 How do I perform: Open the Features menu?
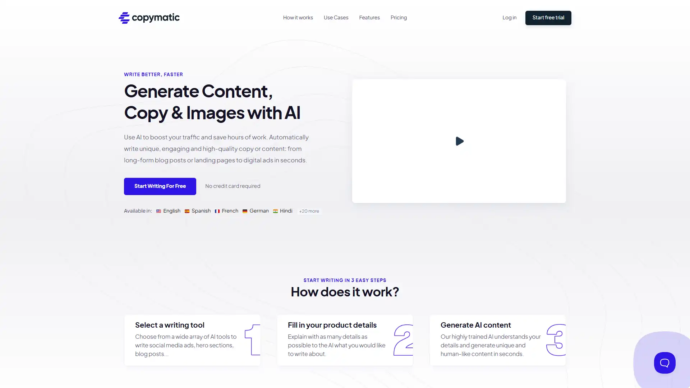(369, 18)
